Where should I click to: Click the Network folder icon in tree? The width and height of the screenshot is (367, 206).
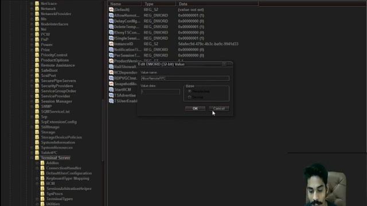(x=37, y=9)
